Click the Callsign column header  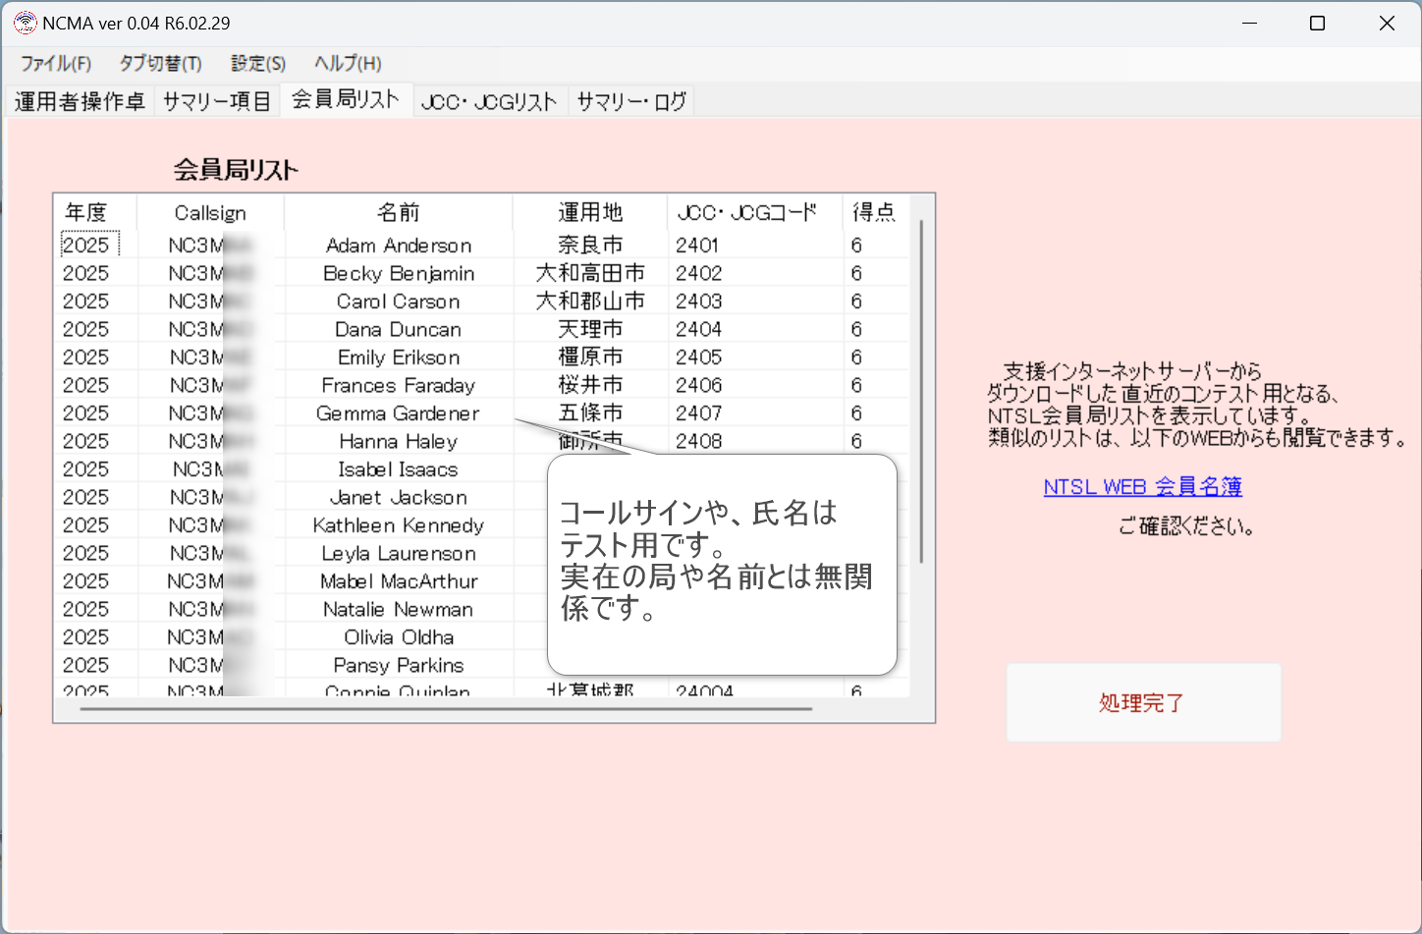(x=210, y=213)
